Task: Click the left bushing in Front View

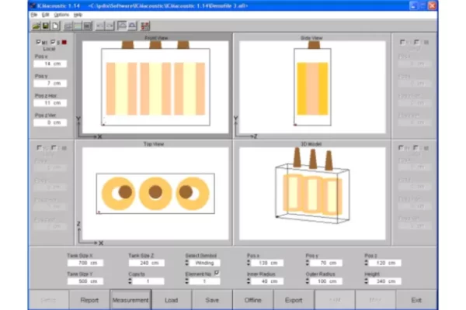Action: tap(128, 45)
